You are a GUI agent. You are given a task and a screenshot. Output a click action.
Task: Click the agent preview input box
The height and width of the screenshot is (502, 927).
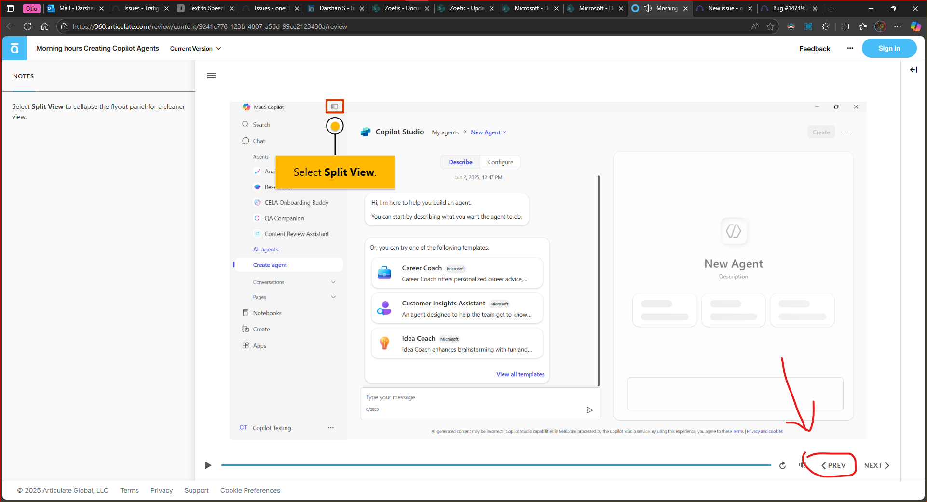(x=735, y=394)
